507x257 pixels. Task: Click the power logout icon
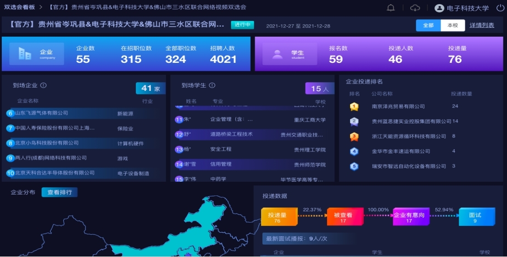500,8
